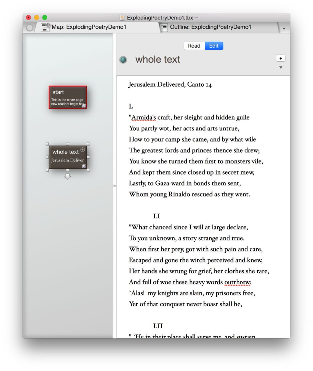Click the text indicator icon on start note
Screen dimensions: 313x371
pos(84,106)
